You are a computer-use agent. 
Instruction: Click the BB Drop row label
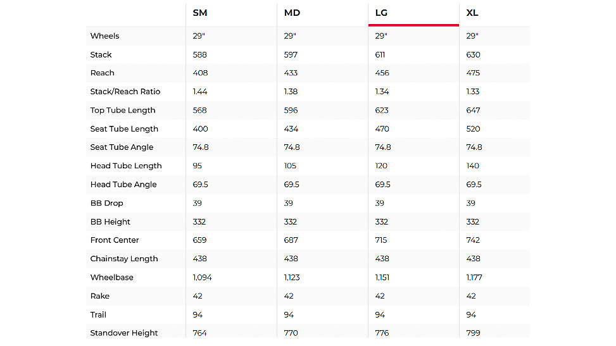pos(107,203)
